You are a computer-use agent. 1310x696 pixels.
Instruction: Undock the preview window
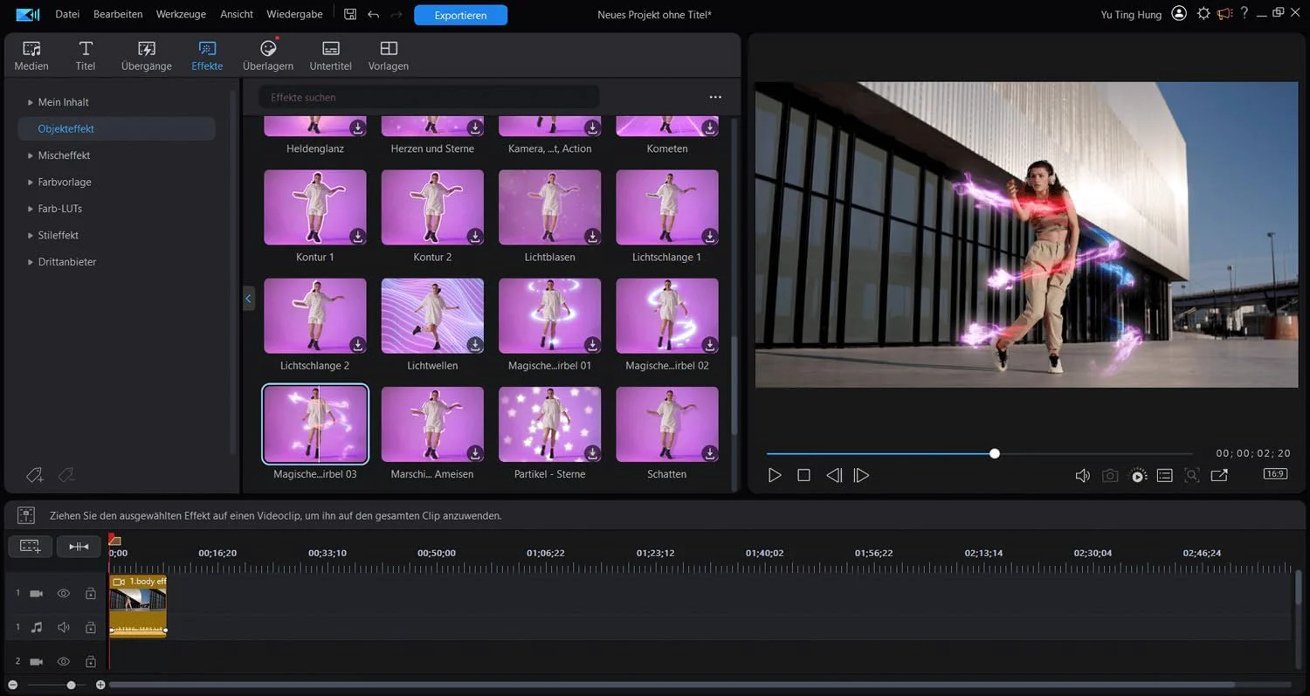click(1219, 475)
